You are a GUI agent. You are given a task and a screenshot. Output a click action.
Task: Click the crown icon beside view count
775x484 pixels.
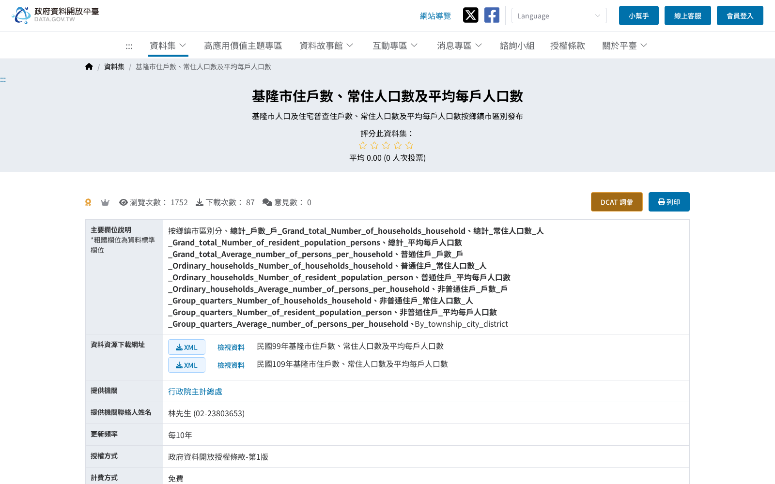pos(105,202)
